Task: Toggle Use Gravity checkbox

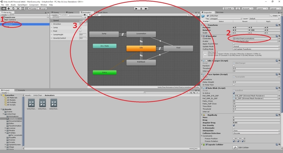Action: click(x=234, y=125)
